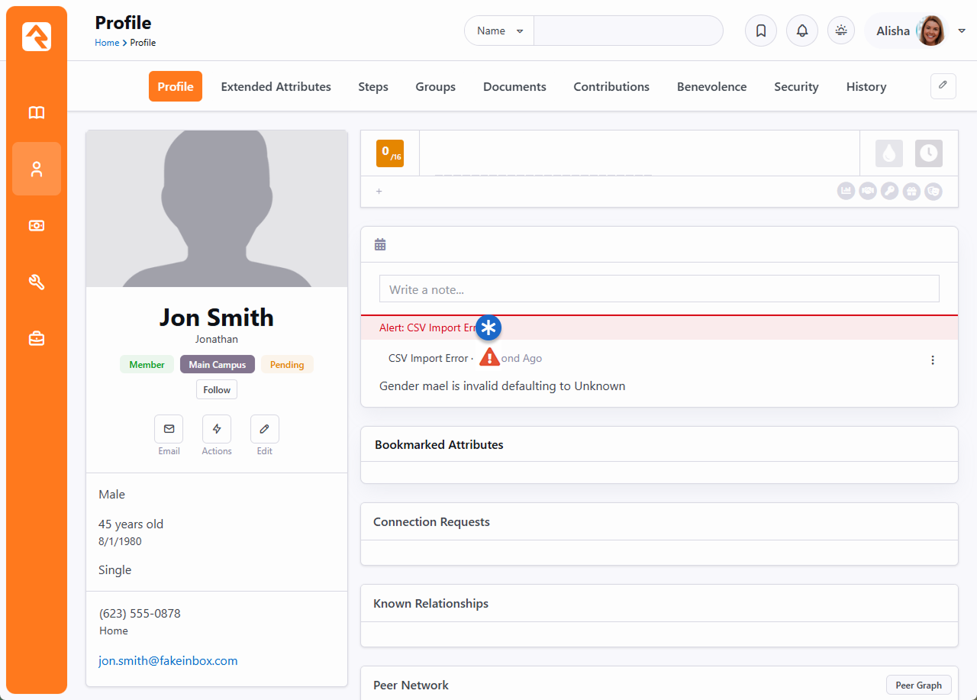Screen dimensions: 977x700
Task: Open the briefcase admin sidebar section
Action: 37,338
